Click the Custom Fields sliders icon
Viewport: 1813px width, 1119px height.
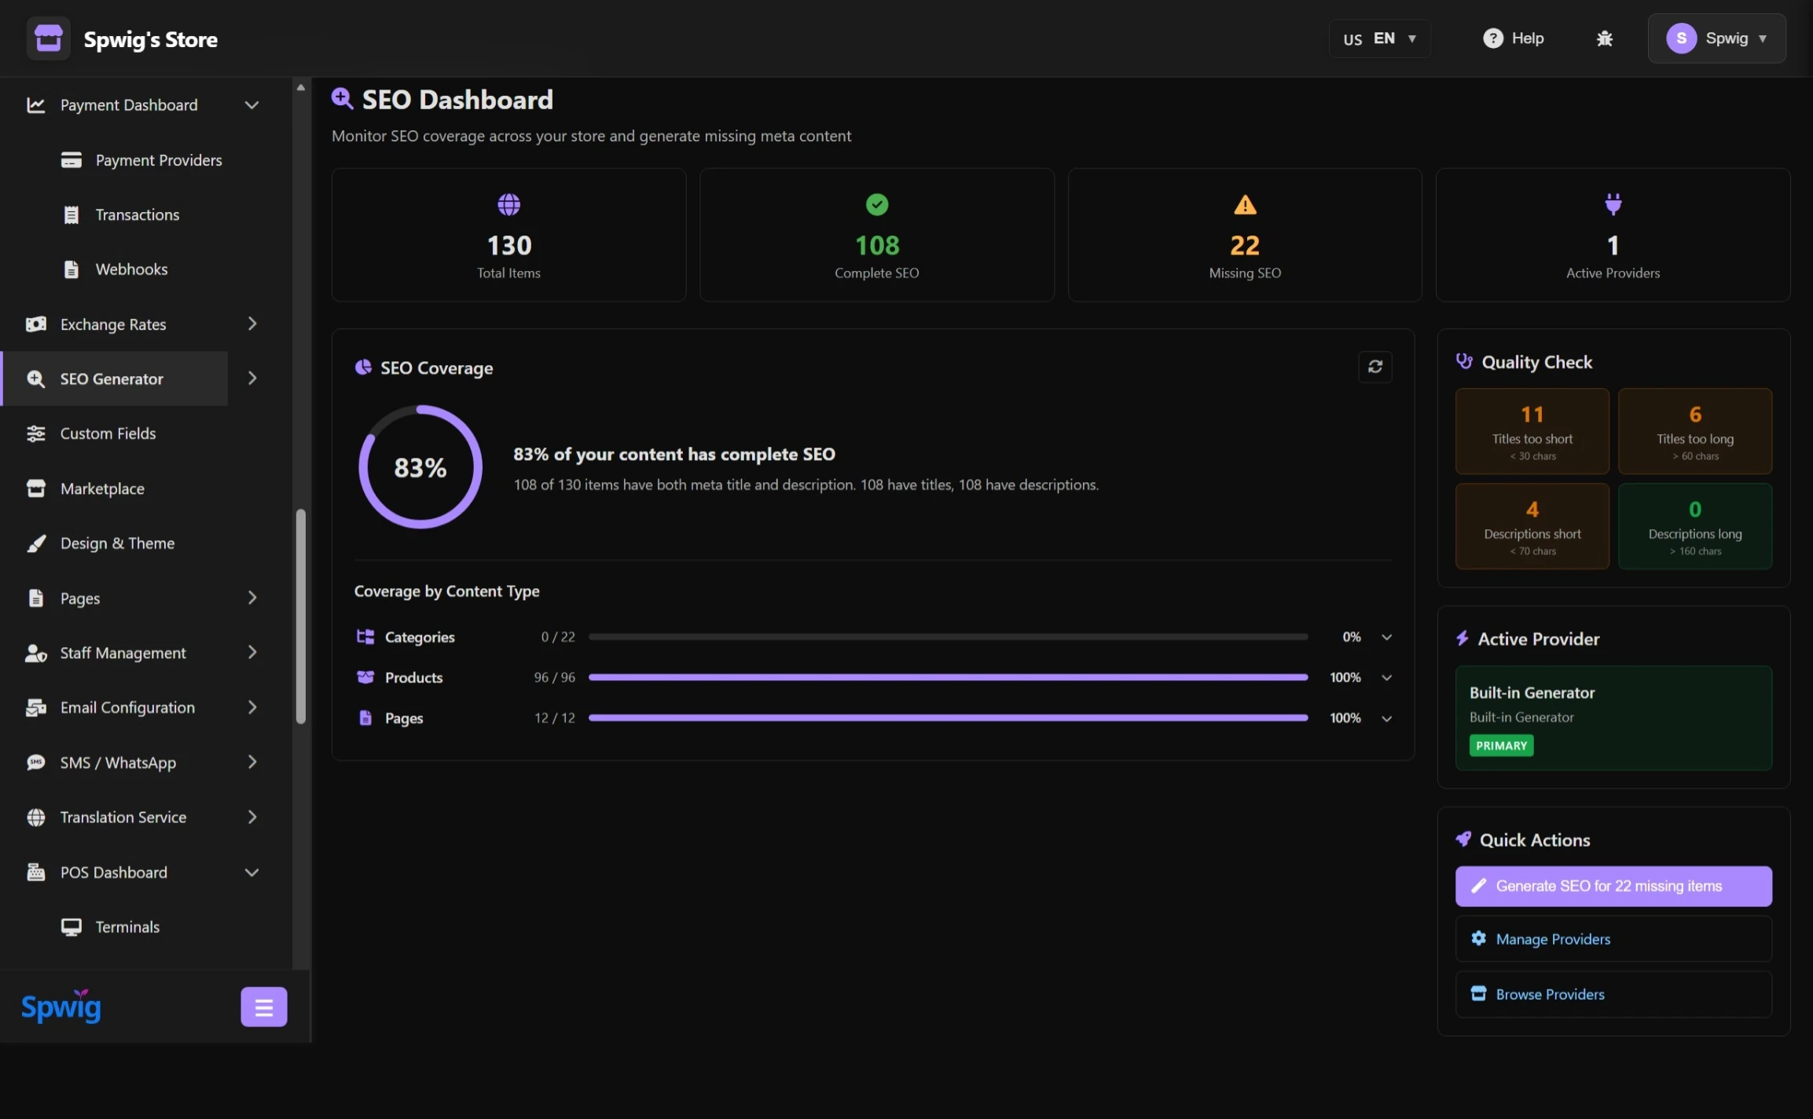click(x=36, y=433)
